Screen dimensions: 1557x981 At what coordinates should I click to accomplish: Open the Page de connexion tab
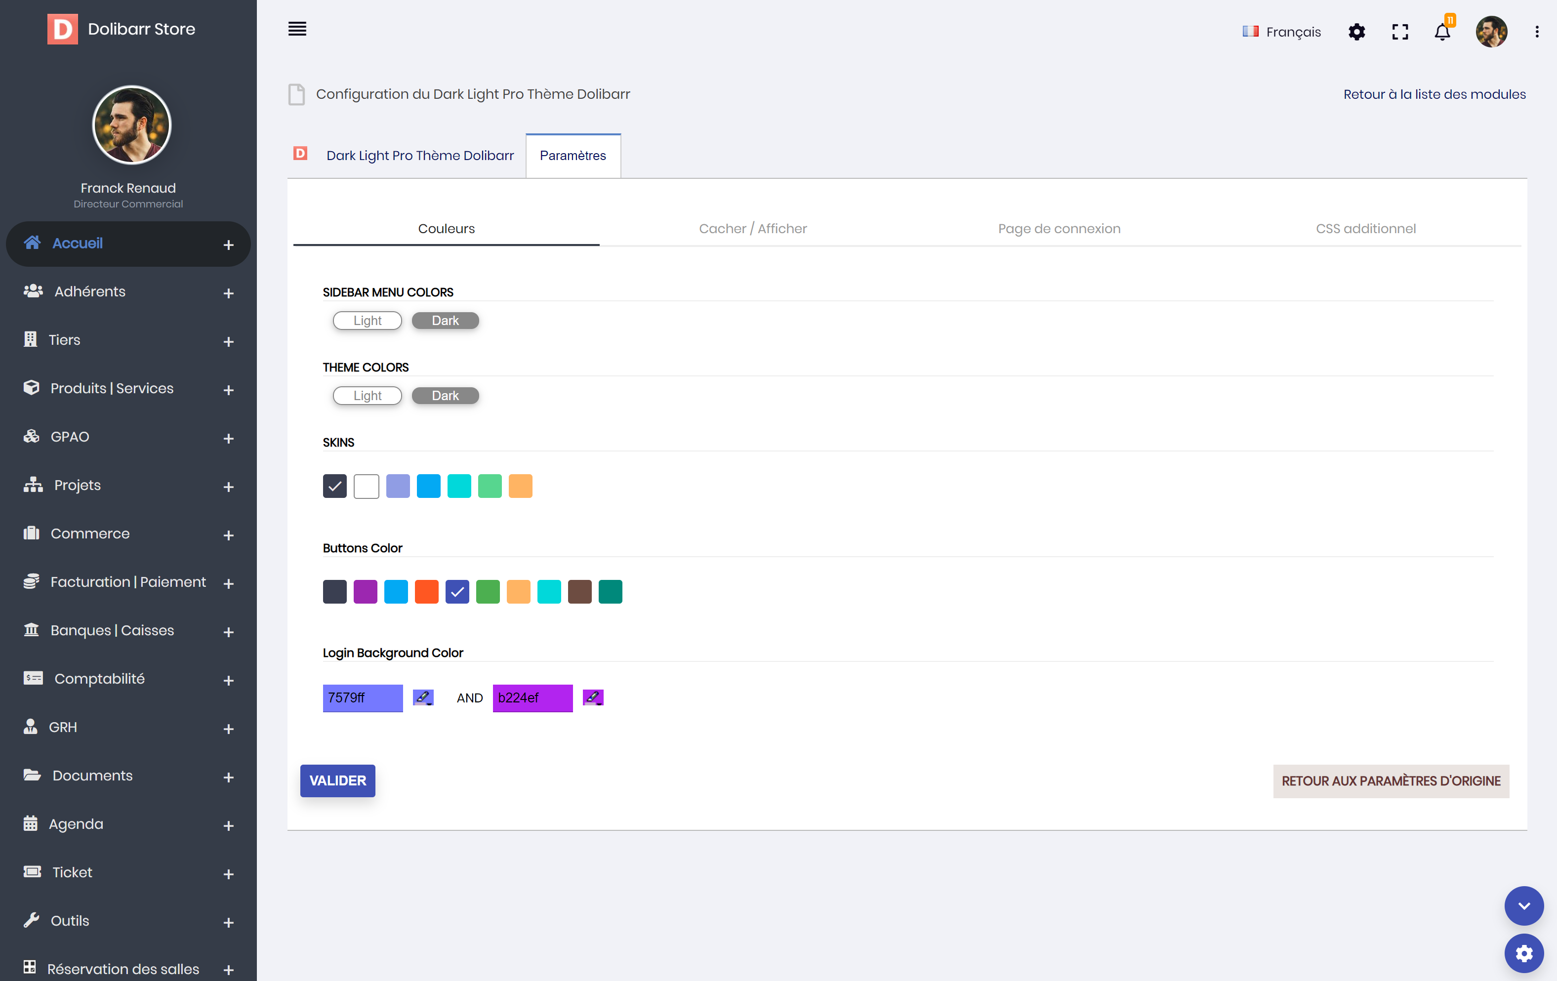coord(1059,228)
